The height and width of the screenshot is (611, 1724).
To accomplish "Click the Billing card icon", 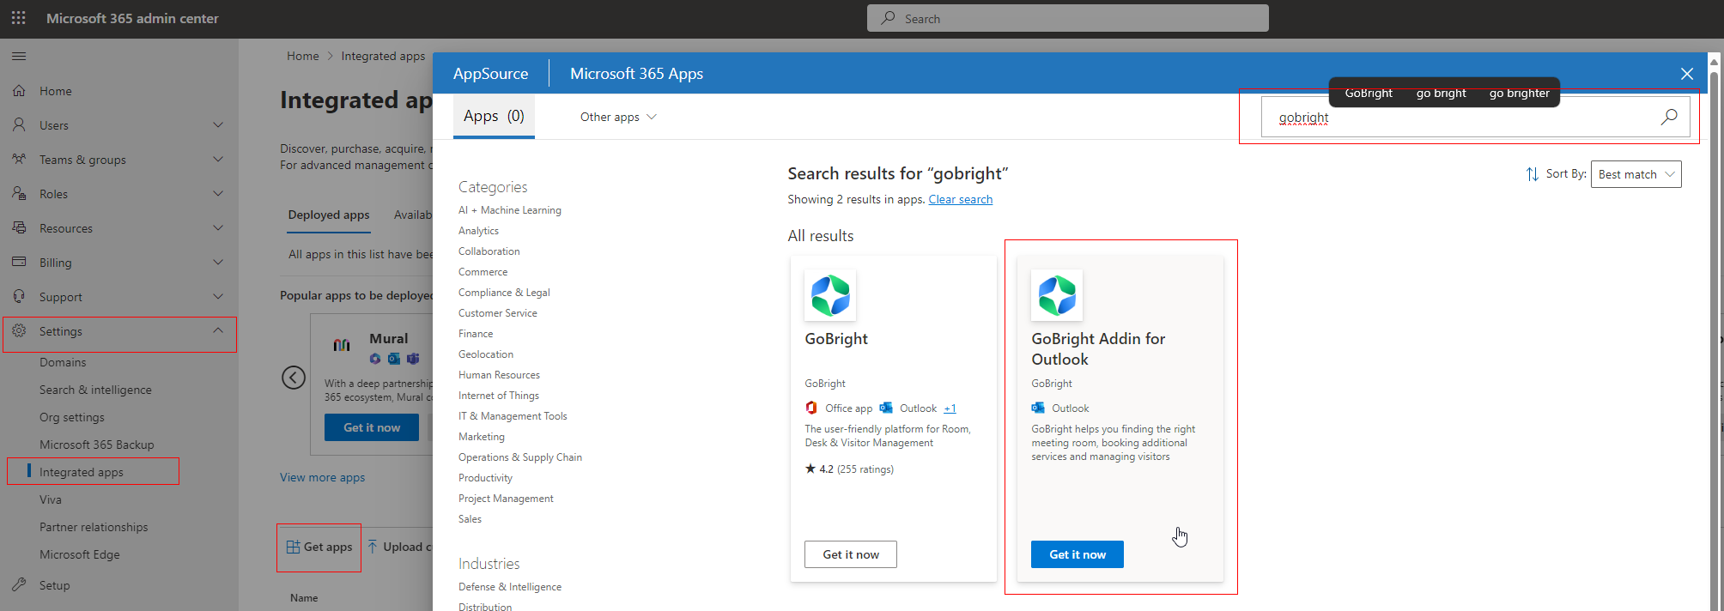I will [x=19, y=262].
